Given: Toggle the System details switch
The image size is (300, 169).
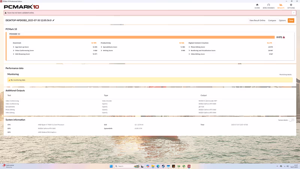Looking at the screenshot, I should tap(291, 120).
